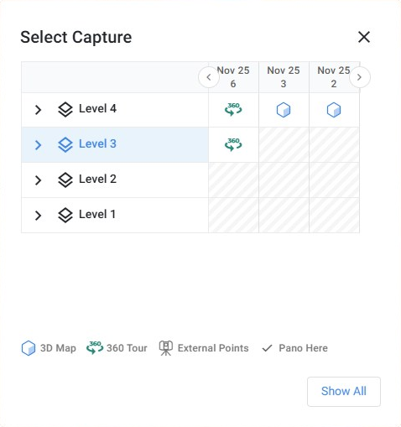Screen dimensions: 401x427
Task: Select Level 4 3D map under Nov 25 2
Action: click(334, 110)
